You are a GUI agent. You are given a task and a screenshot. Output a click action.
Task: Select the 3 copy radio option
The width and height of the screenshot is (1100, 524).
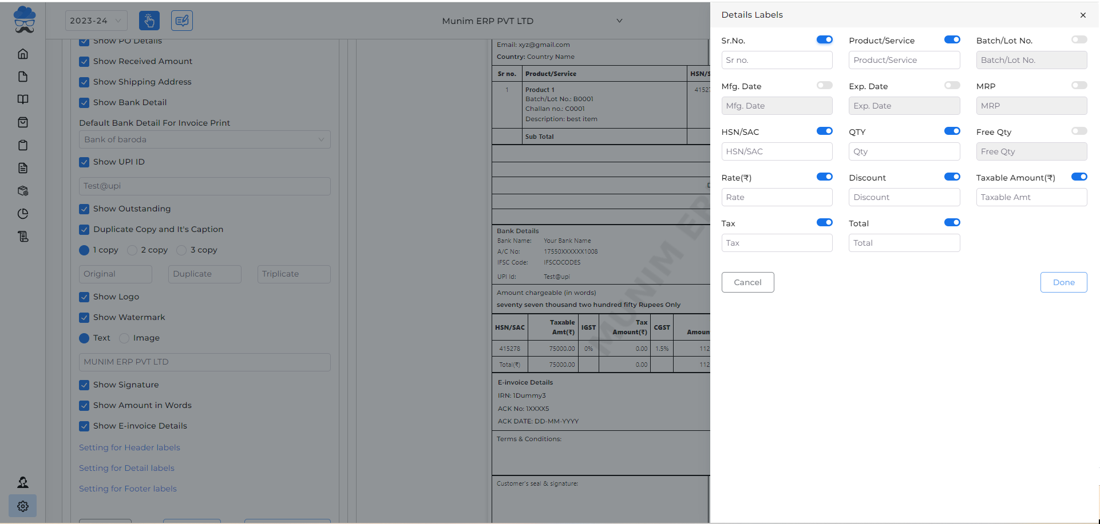coord(181,250)
